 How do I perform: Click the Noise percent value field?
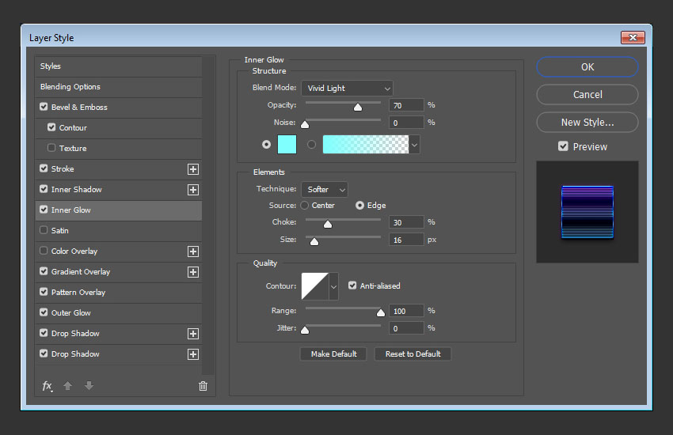click(x=406, y=123)
